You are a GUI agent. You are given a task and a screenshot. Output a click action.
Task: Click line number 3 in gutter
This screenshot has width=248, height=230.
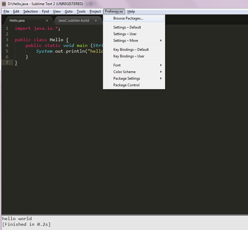click(x=7, y=40)
